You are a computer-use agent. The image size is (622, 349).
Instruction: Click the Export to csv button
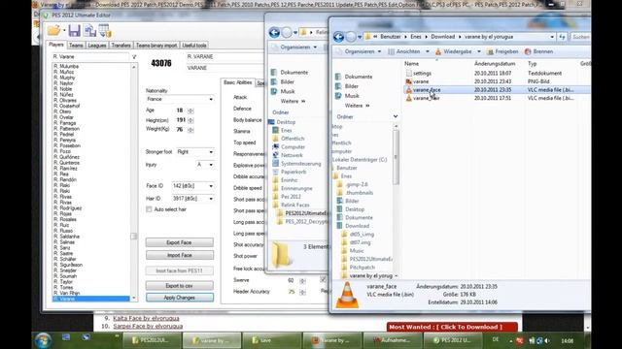click(179, 286)
